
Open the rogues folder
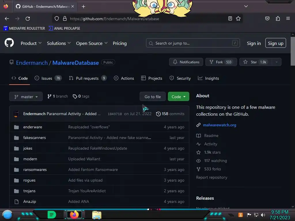pos(29,180)
